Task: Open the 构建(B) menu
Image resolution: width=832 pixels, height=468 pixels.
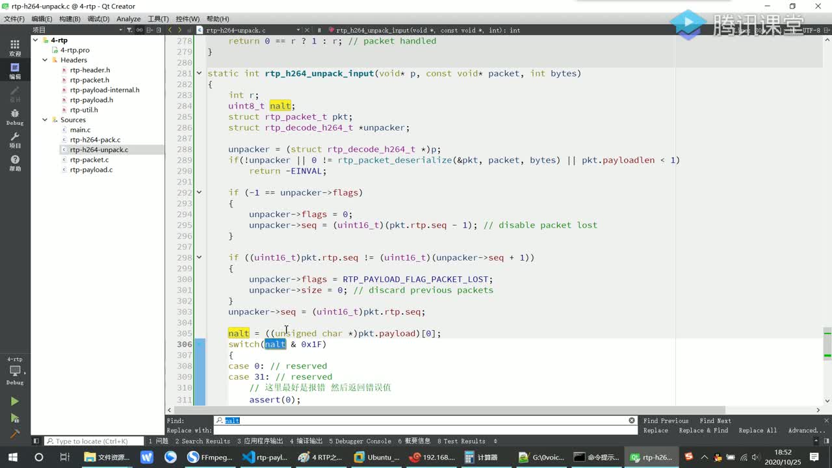Action: click(x=70, y=19)
